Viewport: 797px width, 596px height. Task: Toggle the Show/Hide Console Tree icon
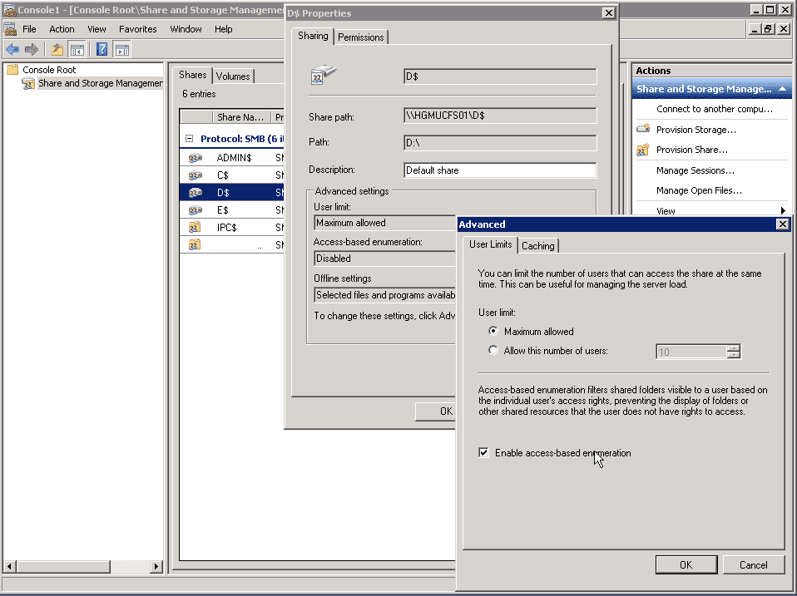77,49
